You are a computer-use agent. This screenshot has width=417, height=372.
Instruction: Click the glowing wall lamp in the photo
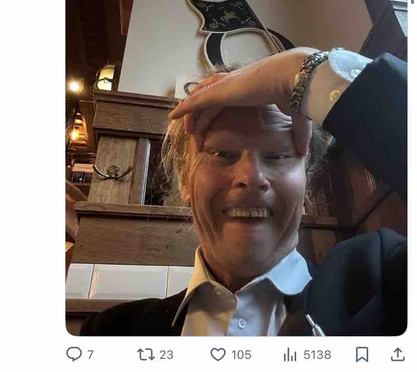click(105, 79)
